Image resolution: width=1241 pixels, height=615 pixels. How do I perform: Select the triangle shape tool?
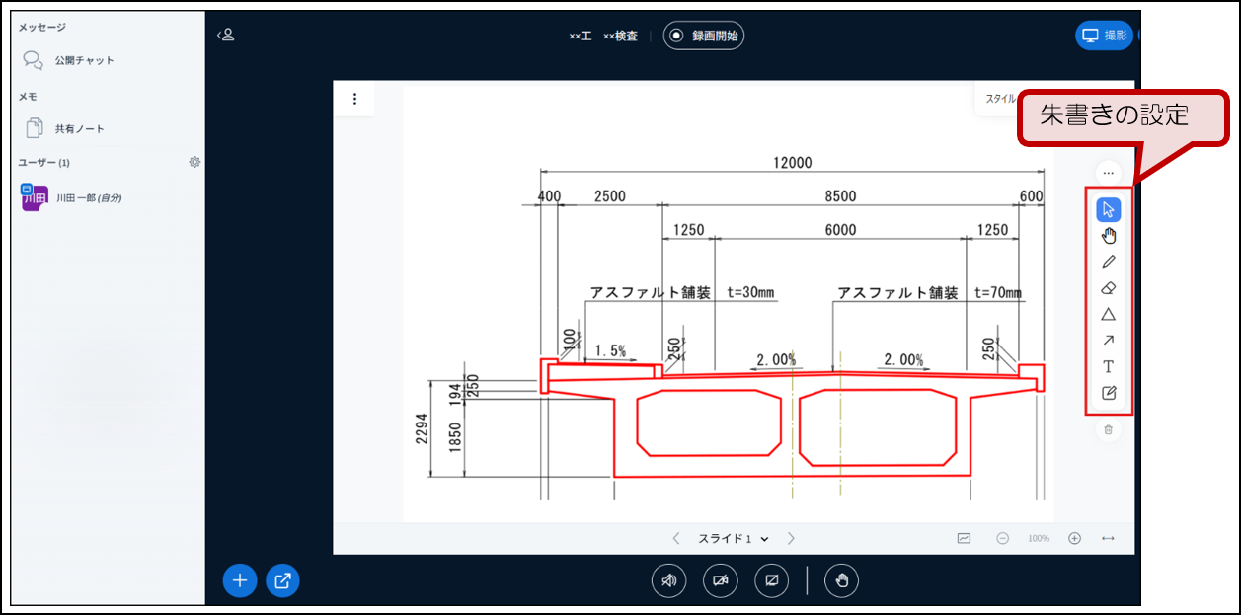(x=1108, y=314)
